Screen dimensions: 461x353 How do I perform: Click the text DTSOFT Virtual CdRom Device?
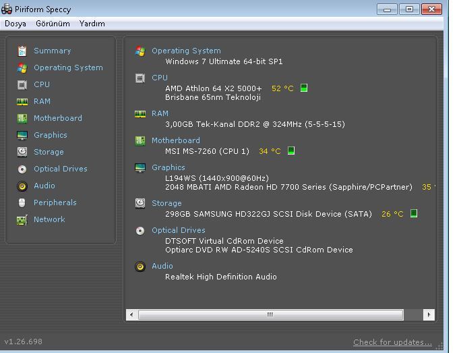(224, 241)
